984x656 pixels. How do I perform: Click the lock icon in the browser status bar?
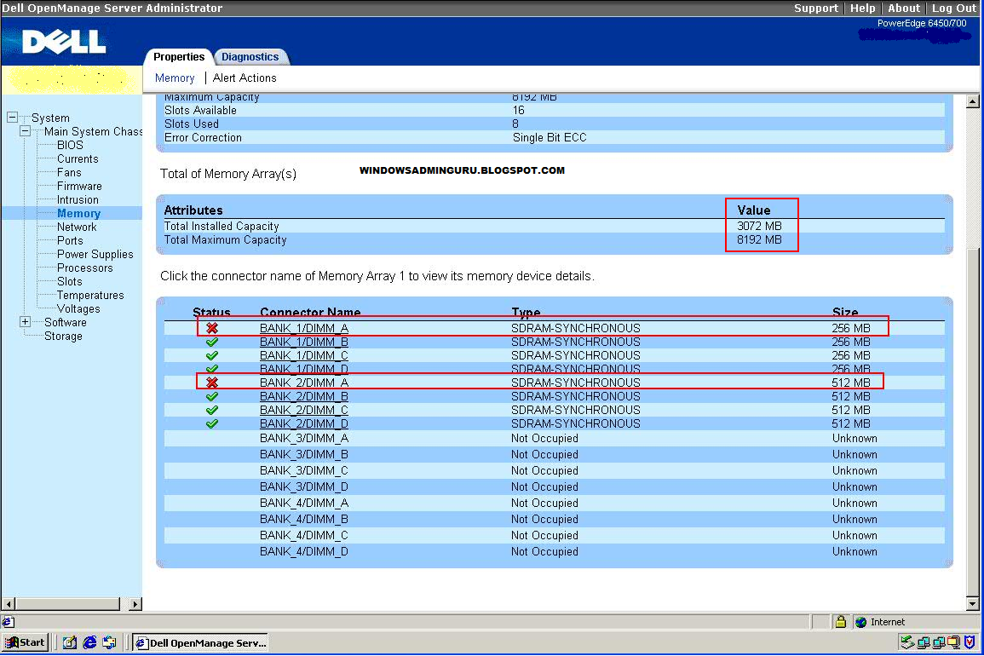click(842, 622)
